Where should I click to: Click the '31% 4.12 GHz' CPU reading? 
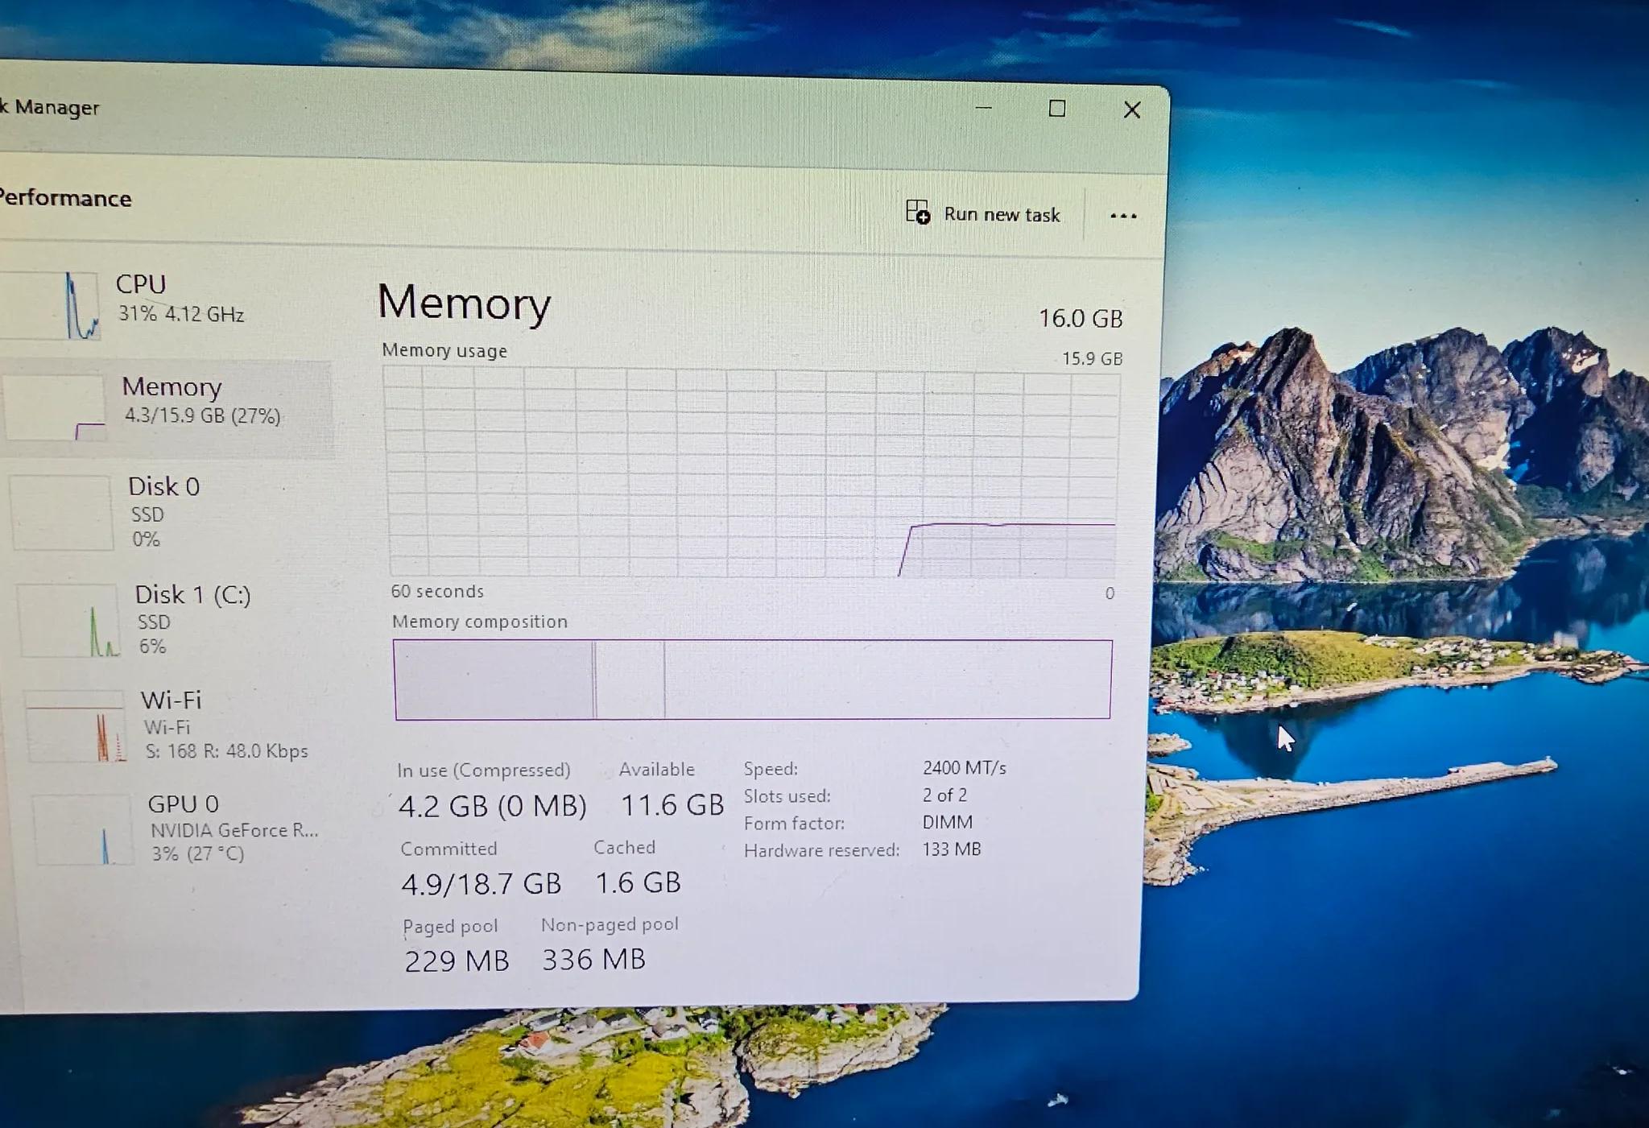181,314
